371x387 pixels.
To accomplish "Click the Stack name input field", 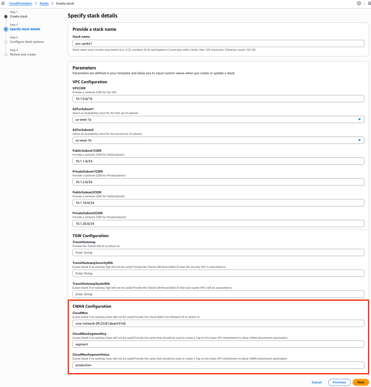I will click(218, 43).
